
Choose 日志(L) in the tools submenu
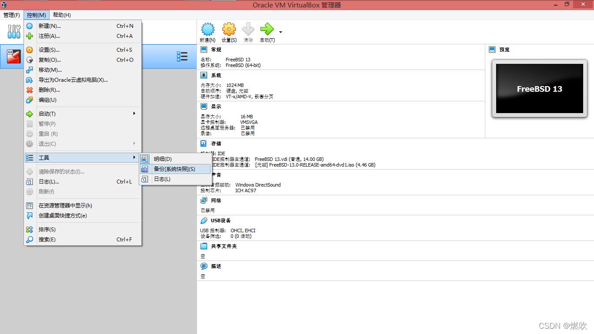(x=175, y=179)
